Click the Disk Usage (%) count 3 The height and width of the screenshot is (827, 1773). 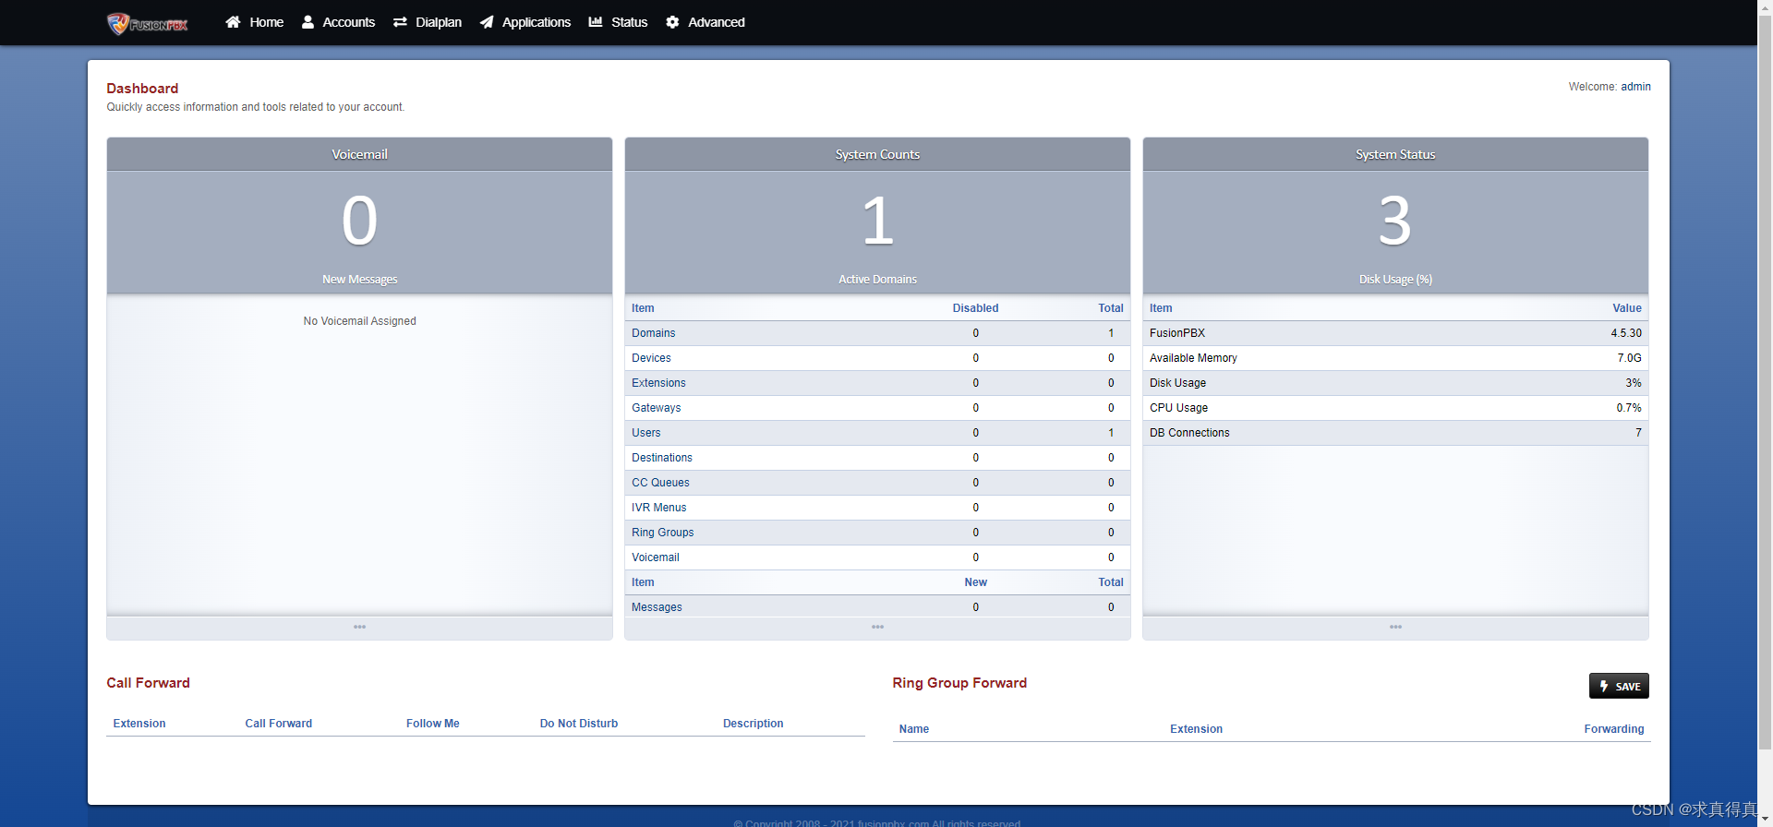[x=1395, y=222]
